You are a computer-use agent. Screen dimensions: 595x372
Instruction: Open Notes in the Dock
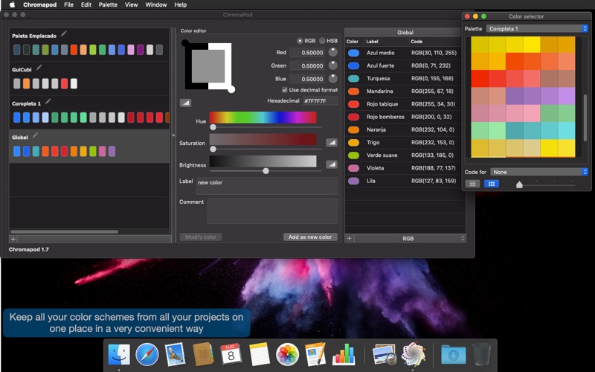[x=259, y=354]
